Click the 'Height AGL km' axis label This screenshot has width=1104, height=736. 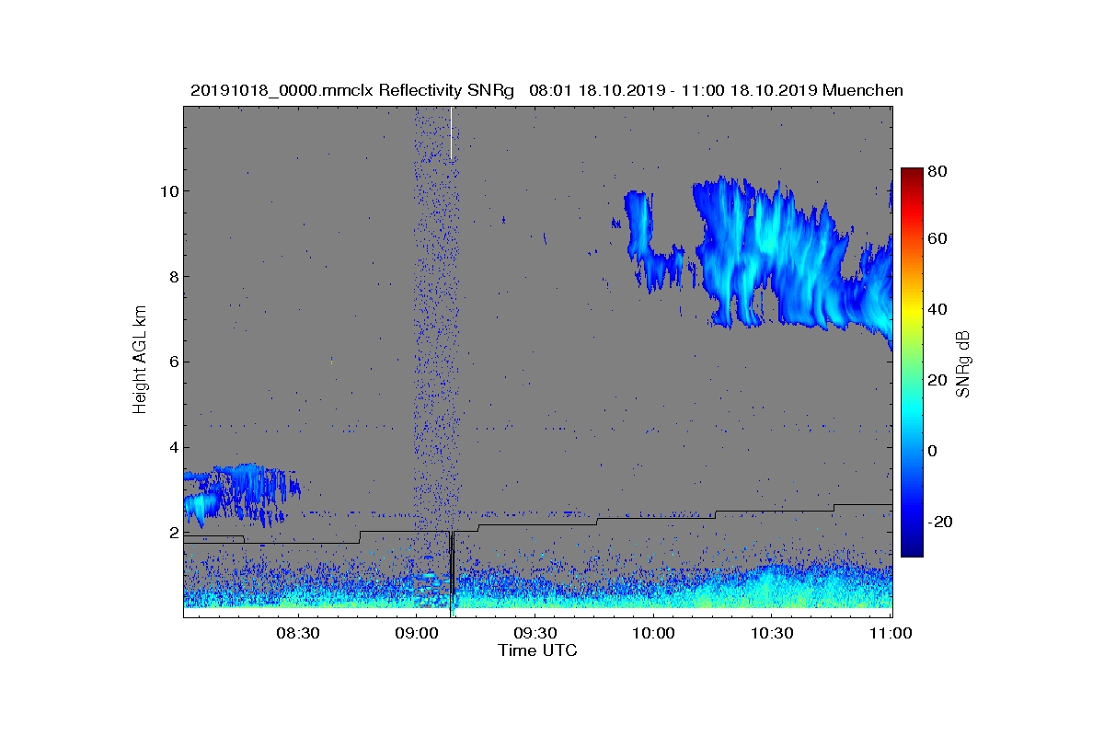point(140,362)
